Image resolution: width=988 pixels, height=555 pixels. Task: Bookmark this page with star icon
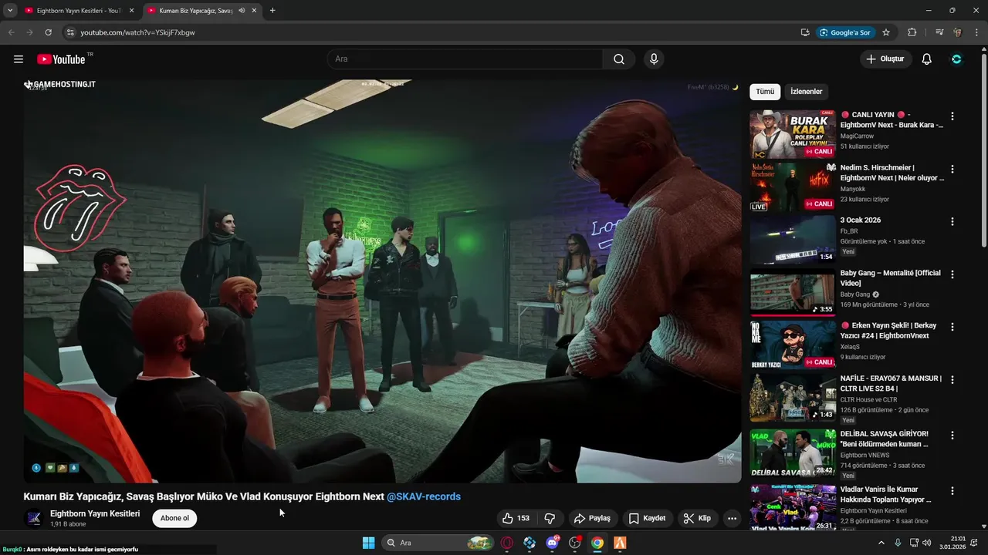[886, 32]
